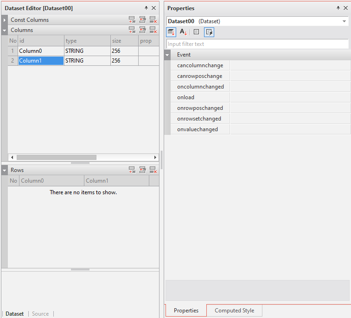Image resolution: width=351 pixels, height=318 pixels.
Task: Add a const column in Const Columns
Action: (x=132, y=20)
